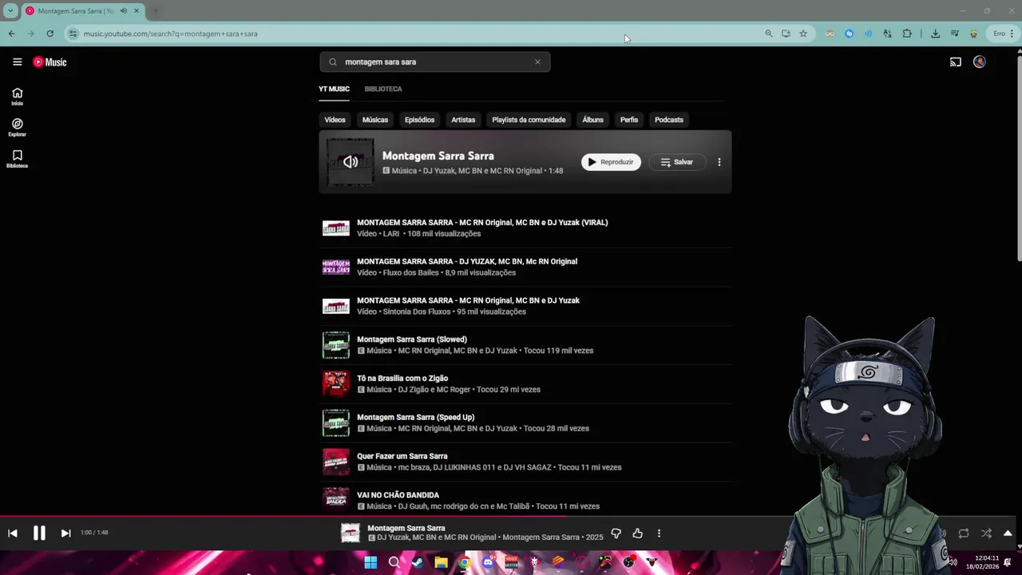Mute the tab via speaker icon
1022x575 pixels.
(123, 10)
